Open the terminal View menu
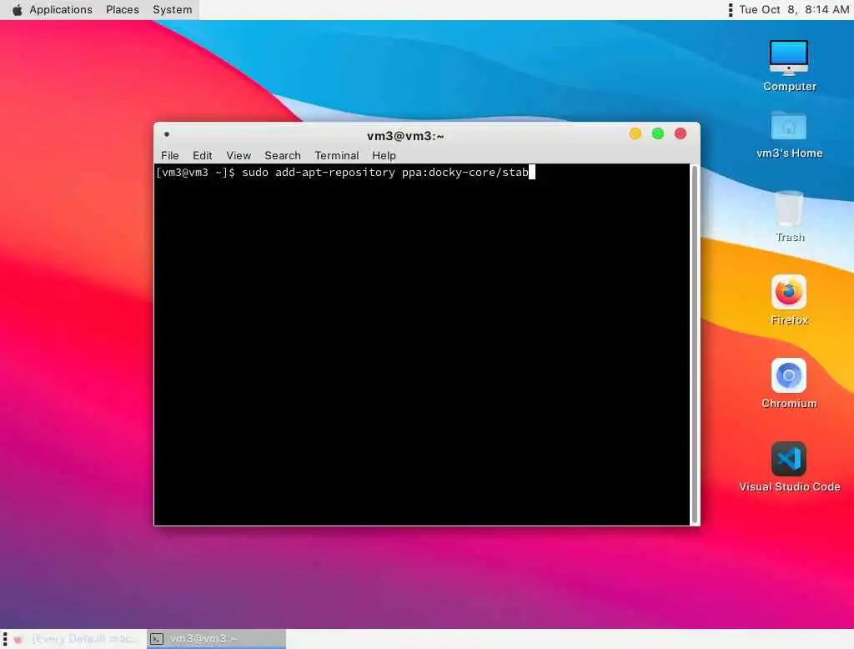 pyautogui.click(x=239, y=155)
